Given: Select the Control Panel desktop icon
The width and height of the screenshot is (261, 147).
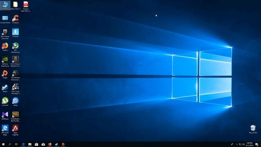Looking at the screenshot, I should pyautogui.click(x=5, y=19).
